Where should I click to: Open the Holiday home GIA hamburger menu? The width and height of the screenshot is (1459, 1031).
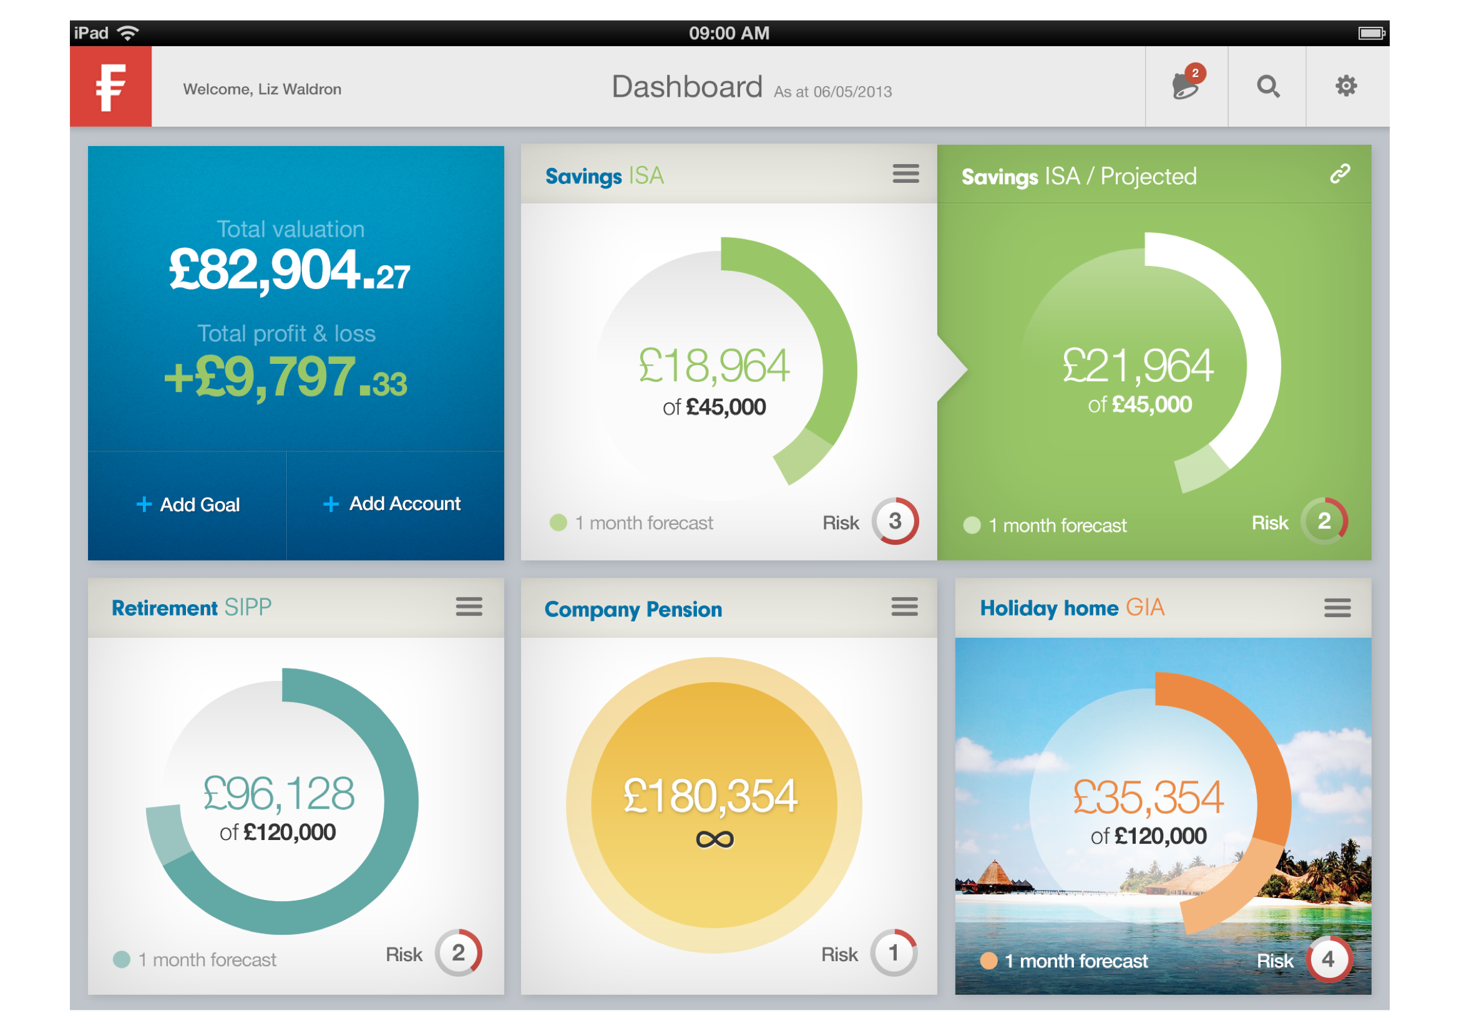coord(1337,608)
